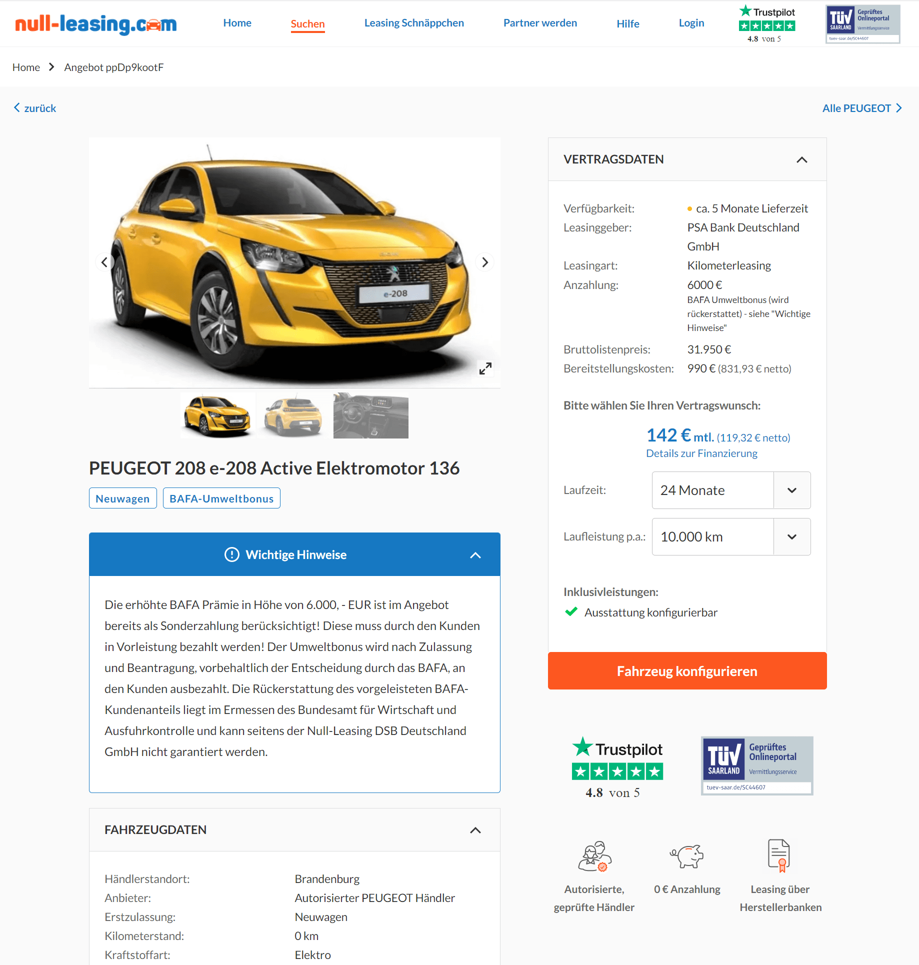
Task: Click Kraftstoffart value Elektro
Action: (x=312, y=955)
